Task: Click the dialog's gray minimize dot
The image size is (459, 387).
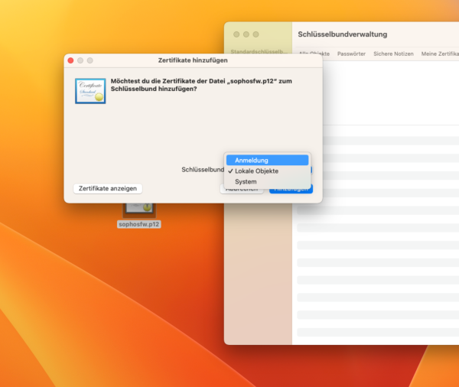Action: (x=80, y=60)
